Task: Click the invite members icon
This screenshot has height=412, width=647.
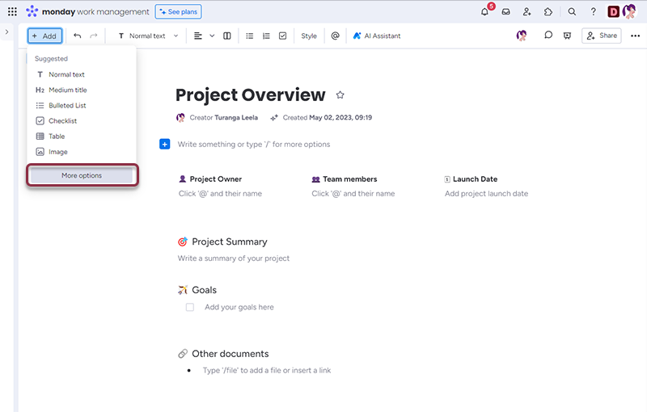Action: [x=527, y=12]
